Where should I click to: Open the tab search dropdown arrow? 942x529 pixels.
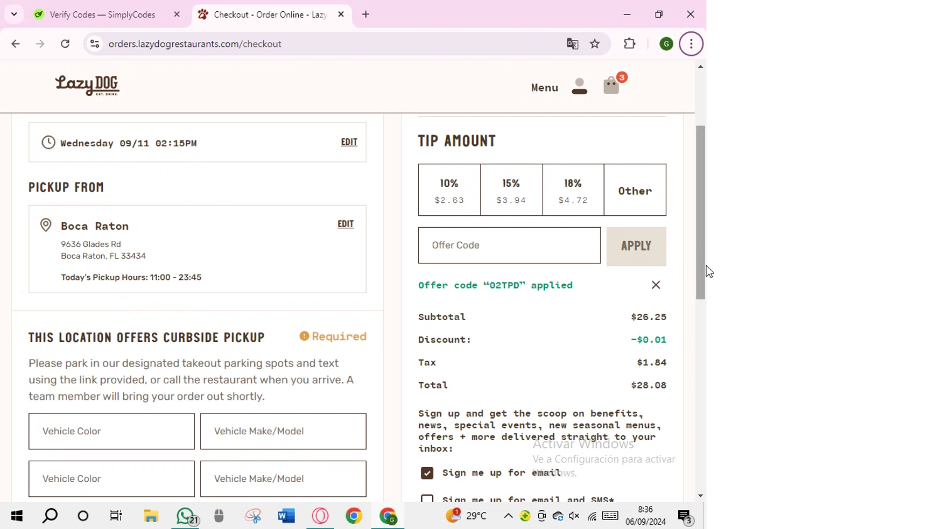tap(14, 14)
